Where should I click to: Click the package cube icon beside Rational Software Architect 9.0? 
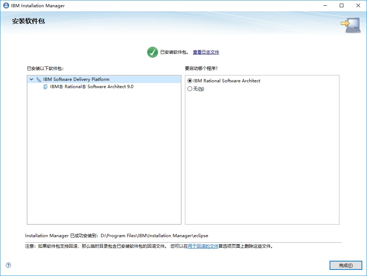click(45, 87)
